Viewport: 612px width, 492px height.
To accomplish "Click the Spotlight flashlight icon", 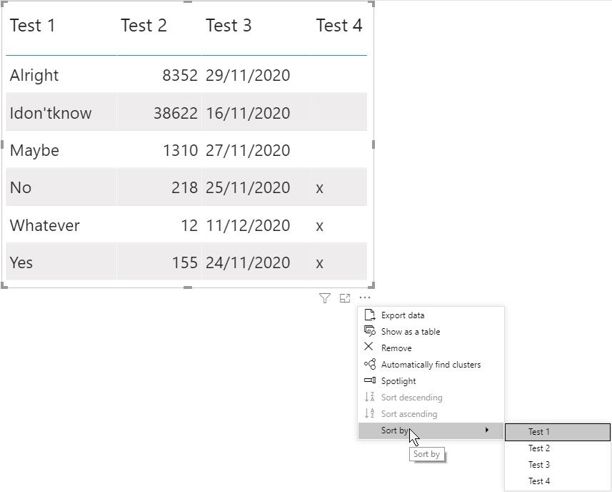I will click(x=370, y=380).
